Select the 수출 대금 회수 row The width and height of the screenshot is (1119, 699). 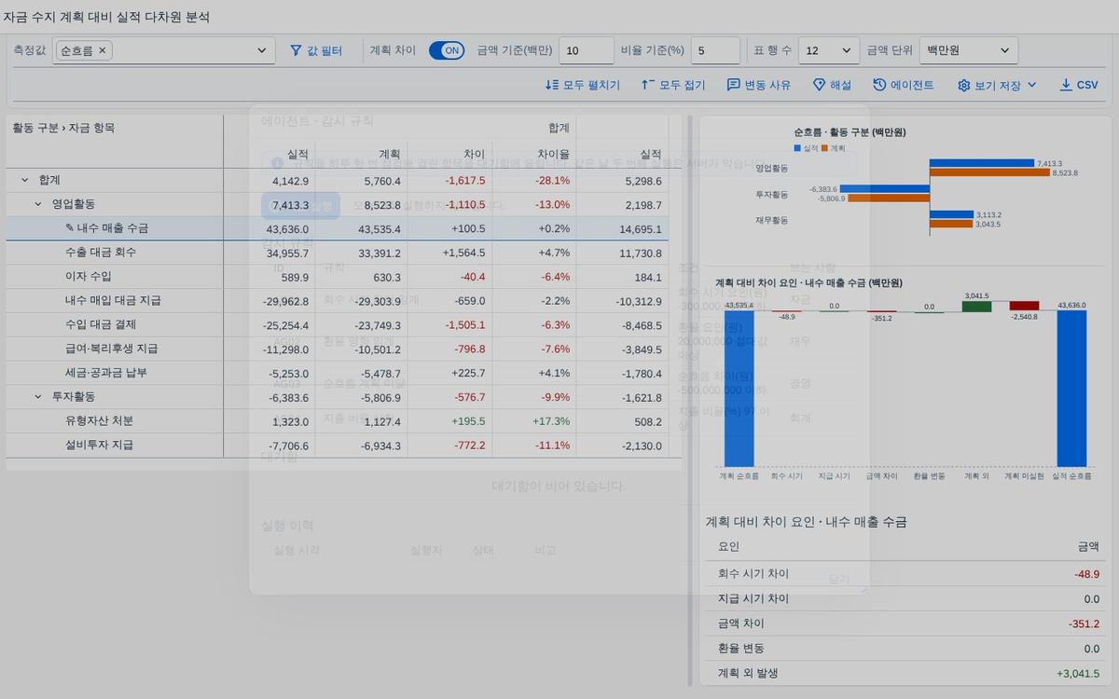pyautogui.click(x=338, y=253)
